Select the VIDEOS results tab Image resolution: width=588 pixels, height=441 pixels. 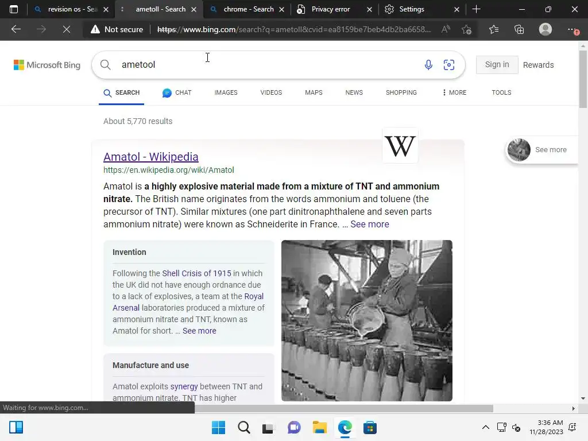tap(271, 92)
